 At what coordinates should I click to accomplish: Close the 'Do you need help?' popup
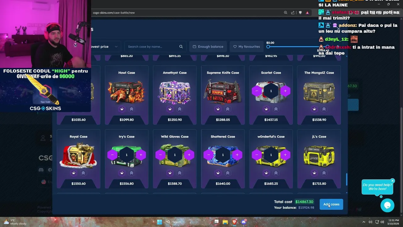pos(393,181)
